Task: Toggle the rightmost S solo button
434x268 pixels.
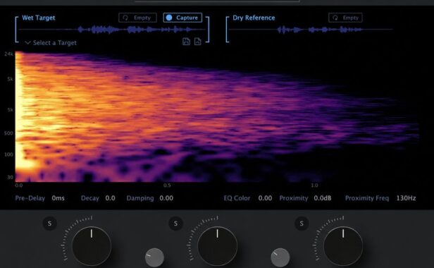Action: (x=302, y=224)
